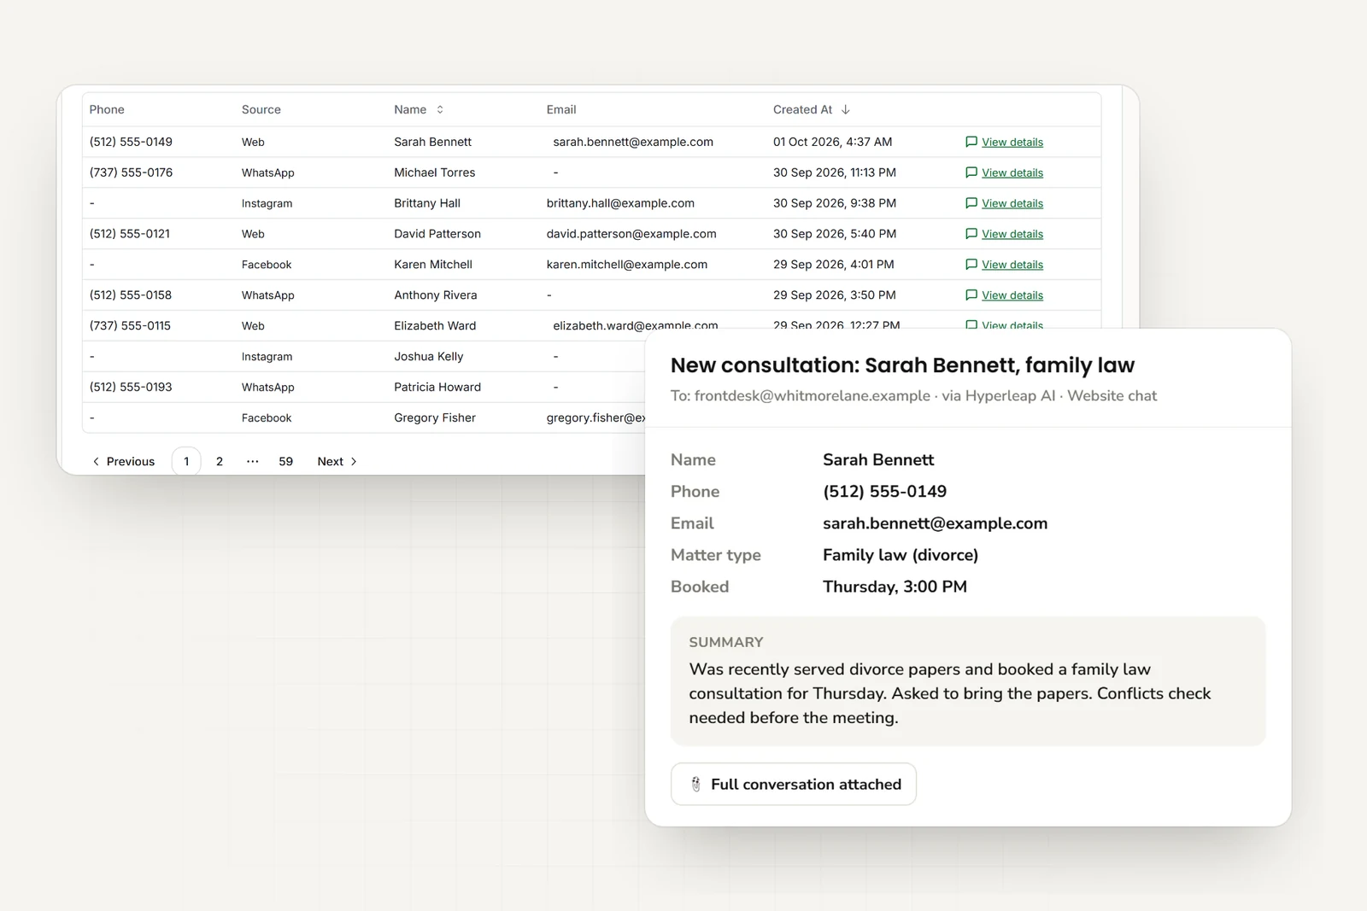Click the Thursday, 3:00 PM booked value
Viewport: 1367px width, 911px height.
click(895, 587)
